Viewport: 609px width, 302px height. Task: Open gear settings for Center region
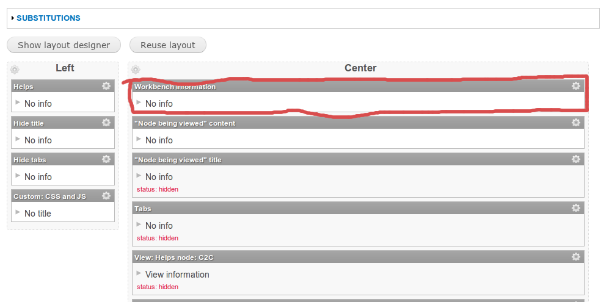(x=136, y=70)
